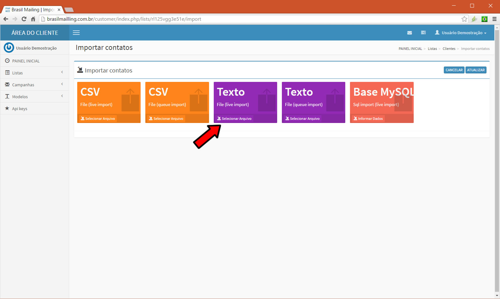500x299 pixels.
Task: Click the list icon beside the envelope in header
Action: [423, 33]
